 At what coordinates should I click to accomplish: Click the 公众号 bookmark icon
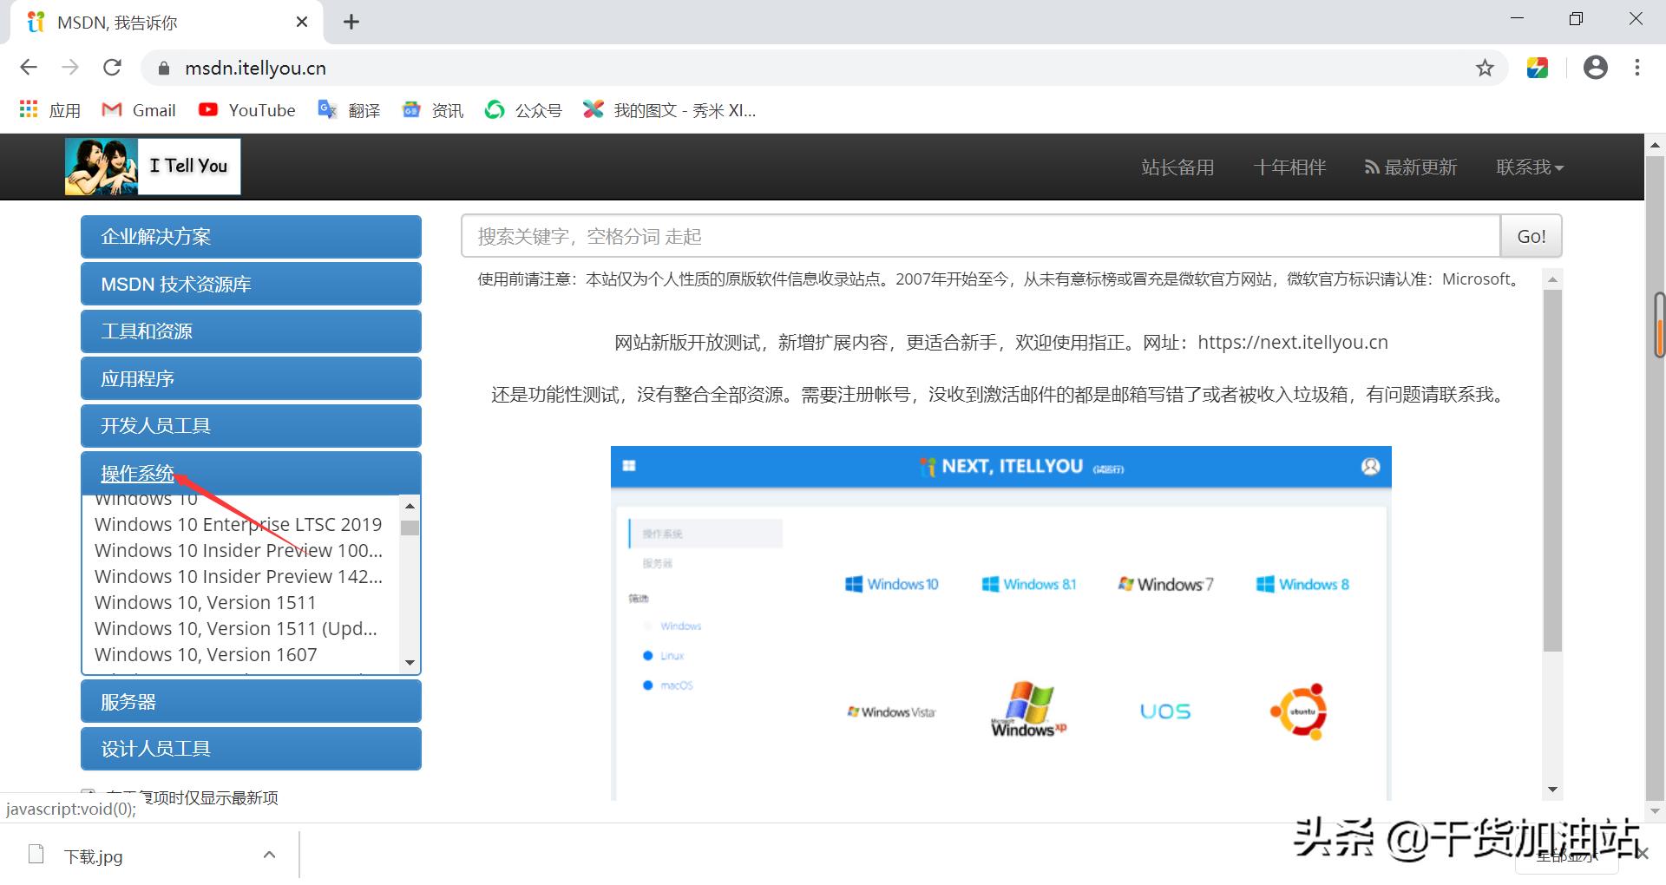pyautogui.click(x=495, y=109)
